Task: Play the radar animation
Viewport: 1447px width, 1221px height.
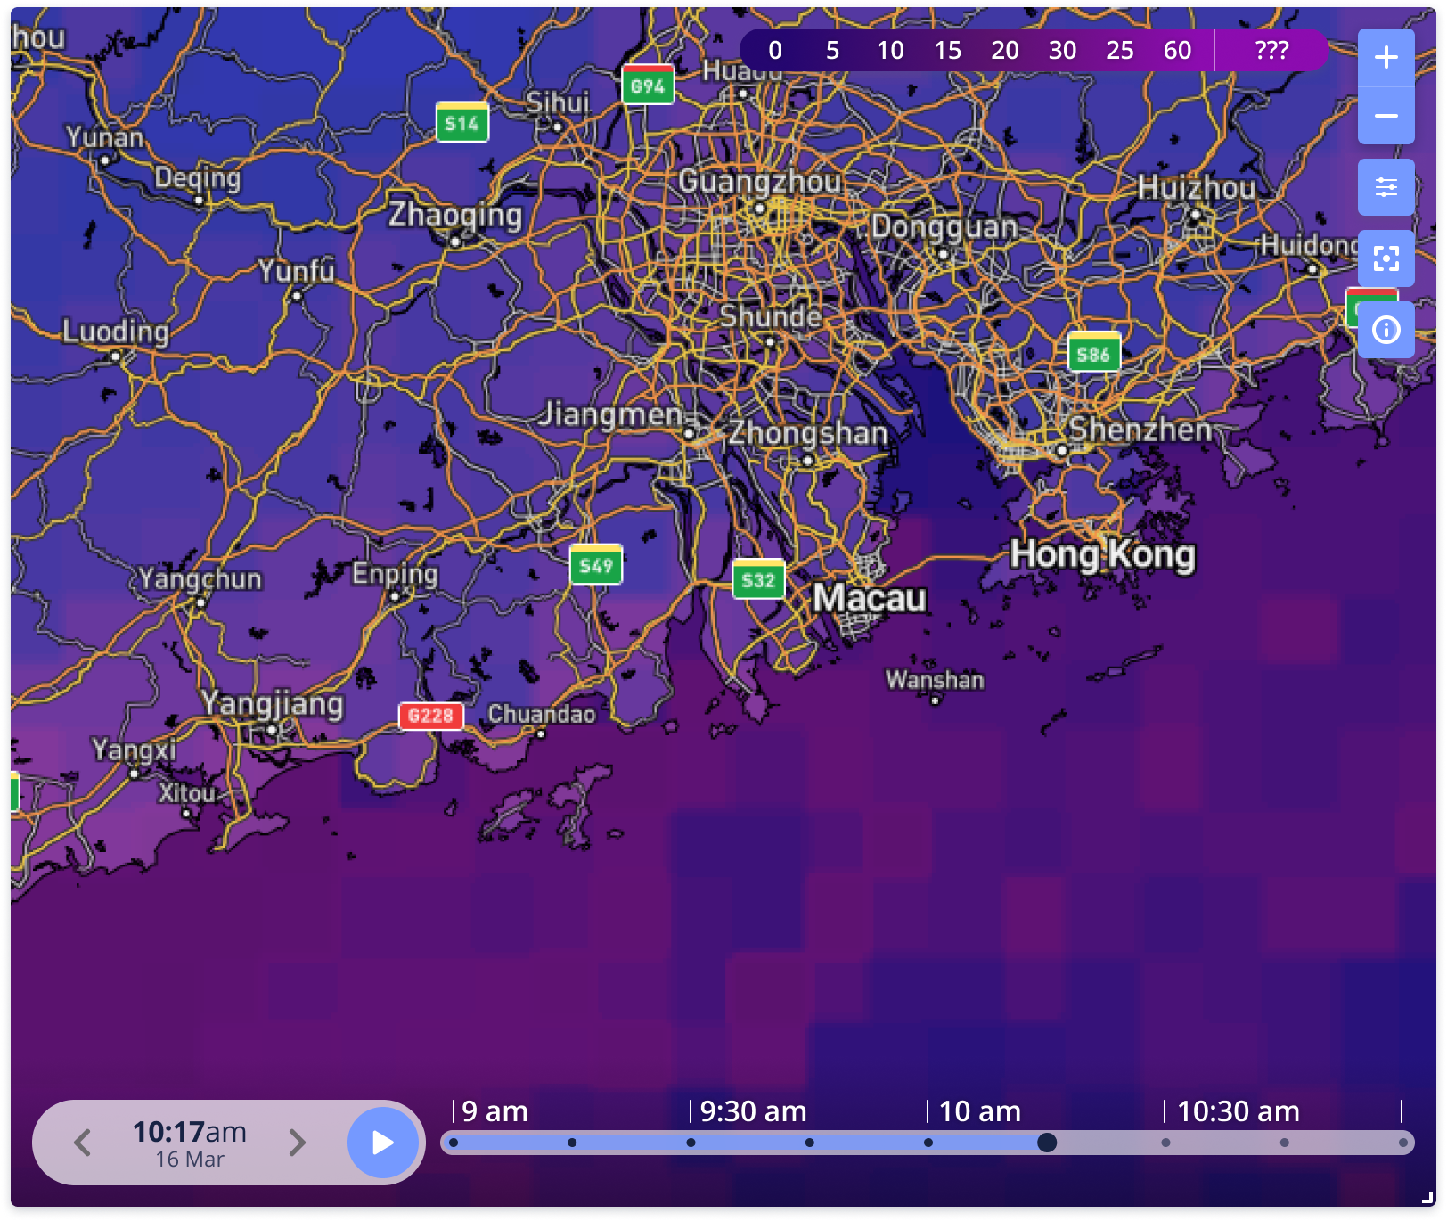Action: (382, 1142)
